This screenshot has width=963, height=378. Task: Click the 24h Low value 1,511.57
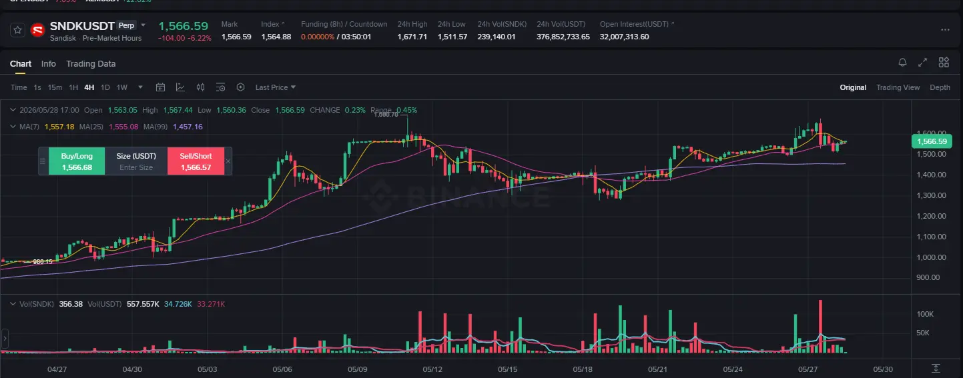click(452, 37)
